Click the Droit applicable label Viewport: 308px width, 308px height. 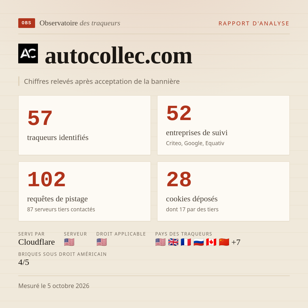(121, 234)
